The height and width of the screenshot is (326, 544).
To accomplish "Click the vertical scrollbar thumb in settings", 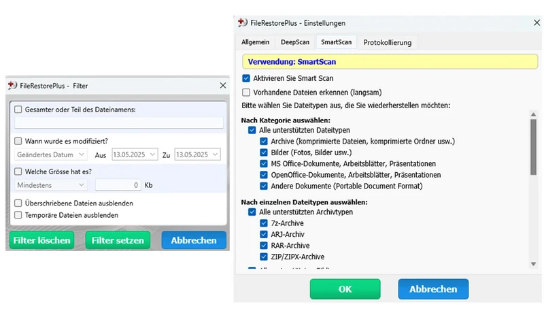I will click(x=533, y=147).
